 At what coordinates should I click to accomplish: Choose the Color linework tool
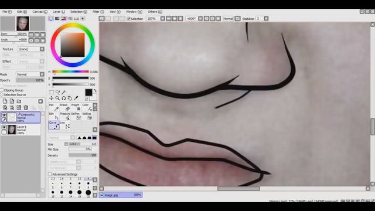pos(87,108)
